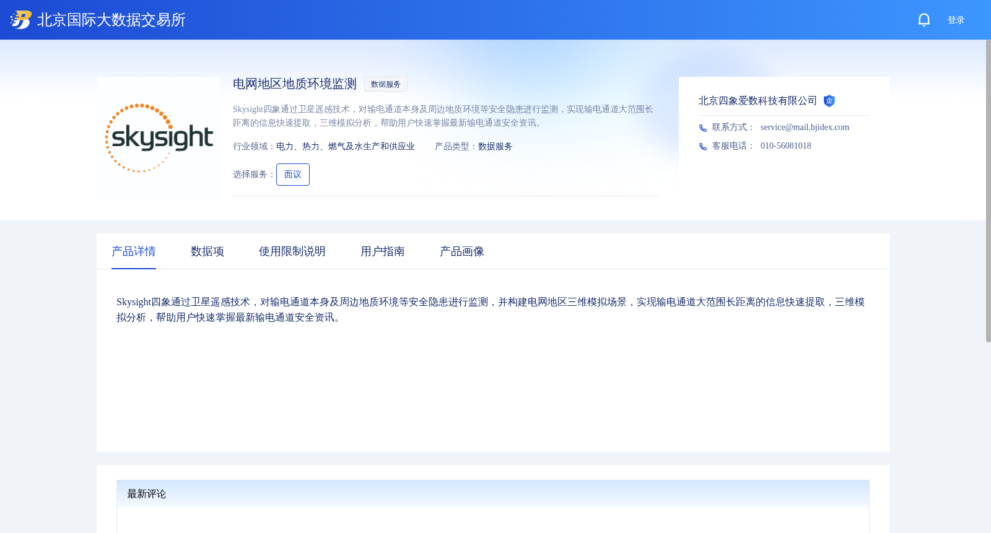Click the phone icon beside 客服电话
991x533 pixels.
(703, 147)
